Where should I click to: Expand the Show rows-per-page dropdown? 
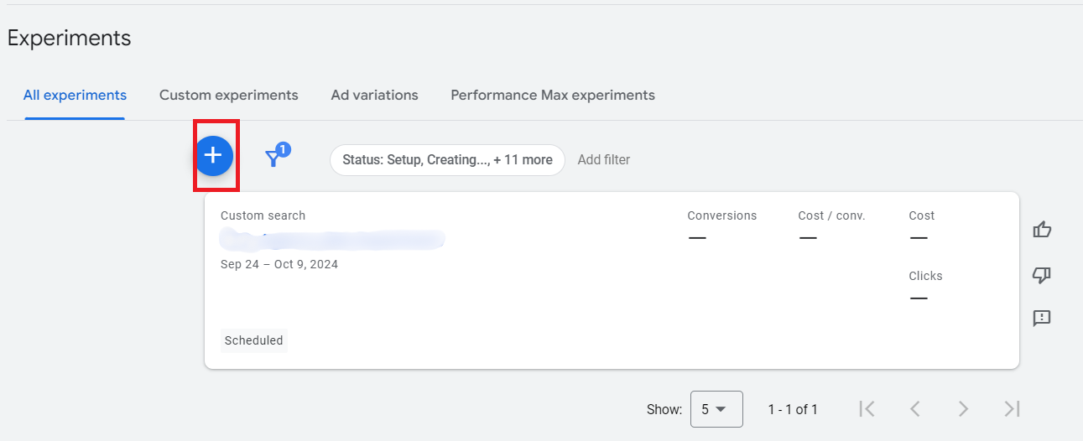[716, 409]
